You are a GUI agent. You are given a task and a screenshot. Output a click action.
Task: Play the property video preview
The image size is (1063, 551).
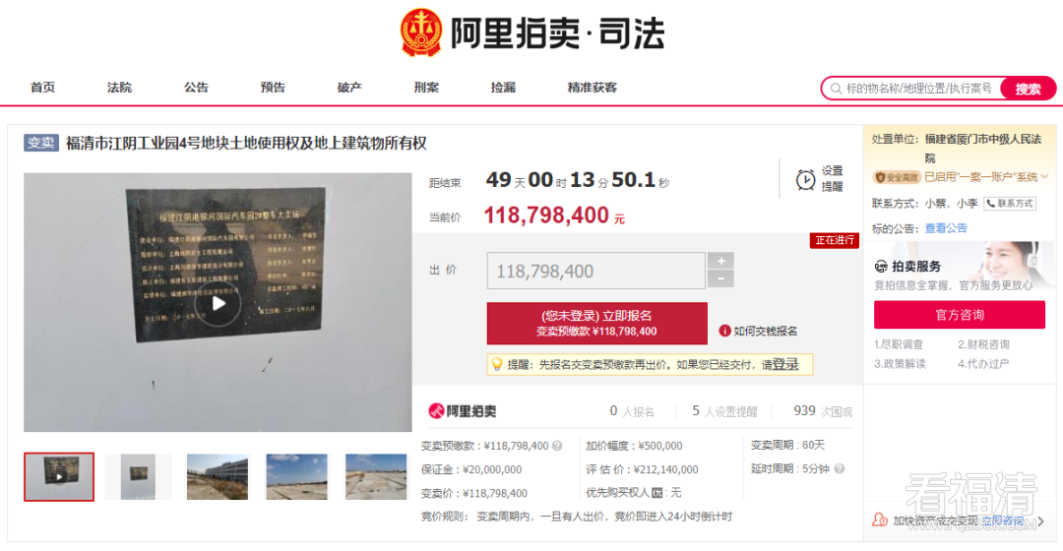coord(218,303)
